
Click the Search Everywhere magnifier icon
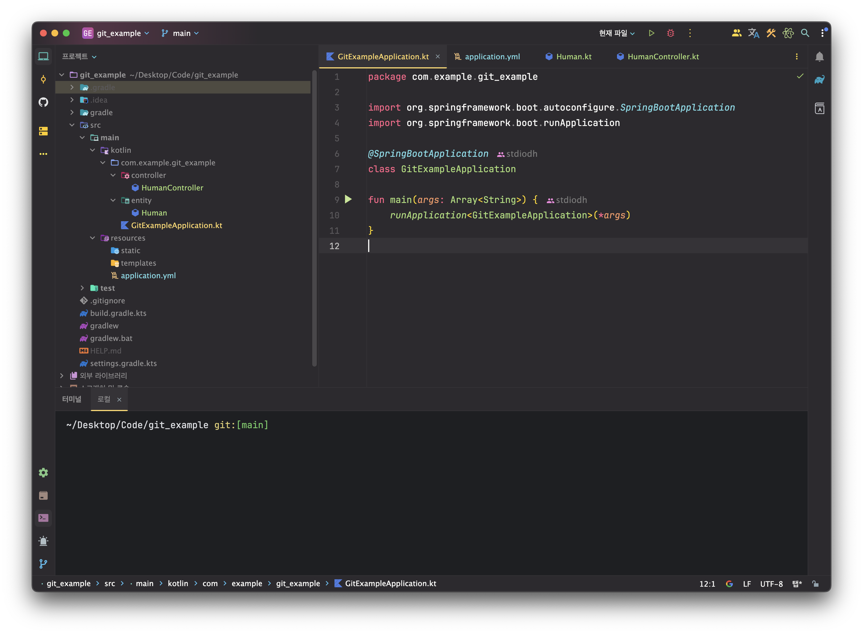805,33
